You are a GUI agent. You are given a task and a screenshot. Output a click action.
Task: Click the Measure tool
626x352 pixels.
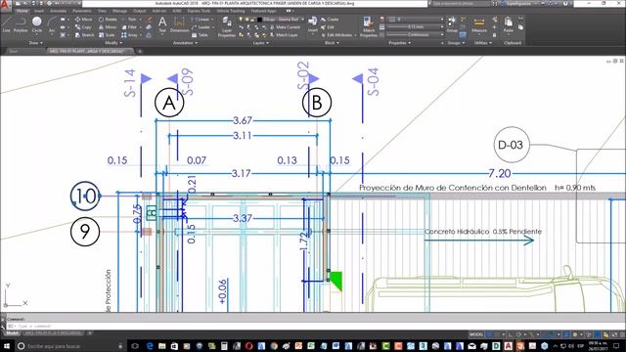478,24
